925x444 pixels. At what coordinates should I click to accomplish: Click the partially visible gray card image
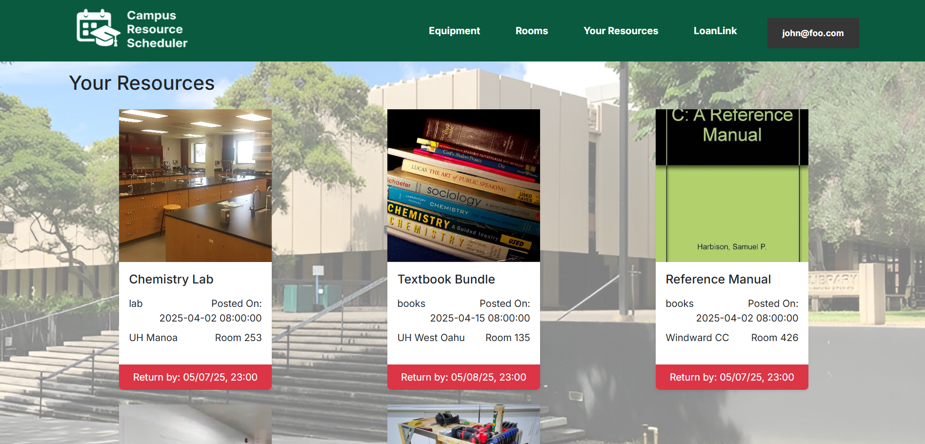click(195, 424)
